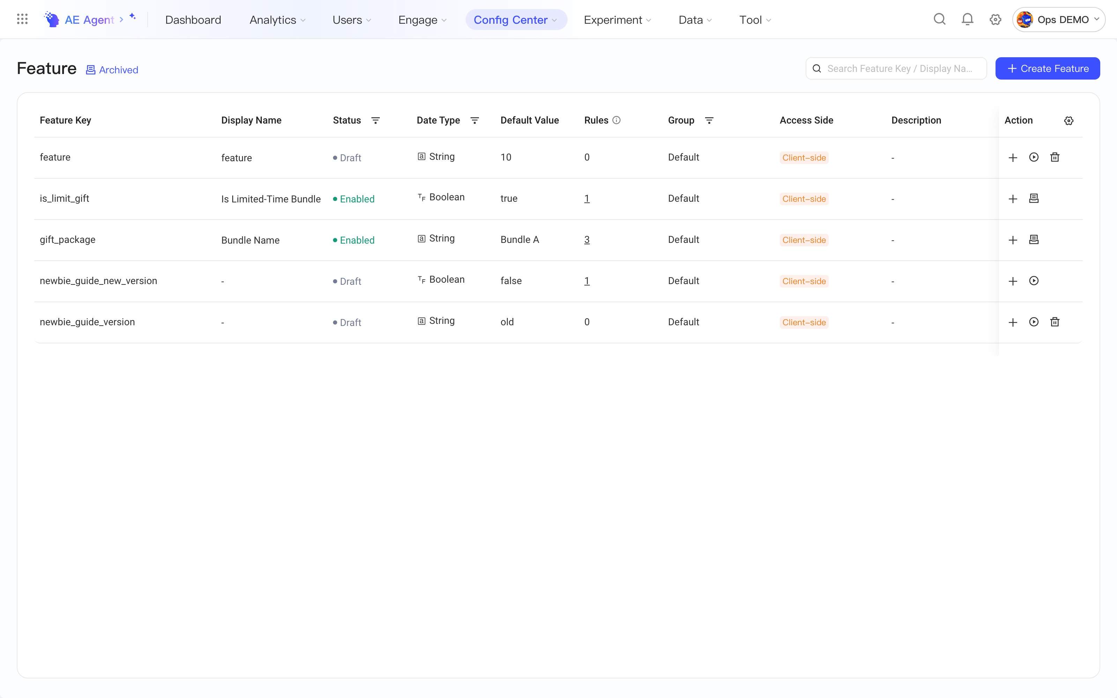
Task: Open the Experiment menu
Action: coord(617,20)
